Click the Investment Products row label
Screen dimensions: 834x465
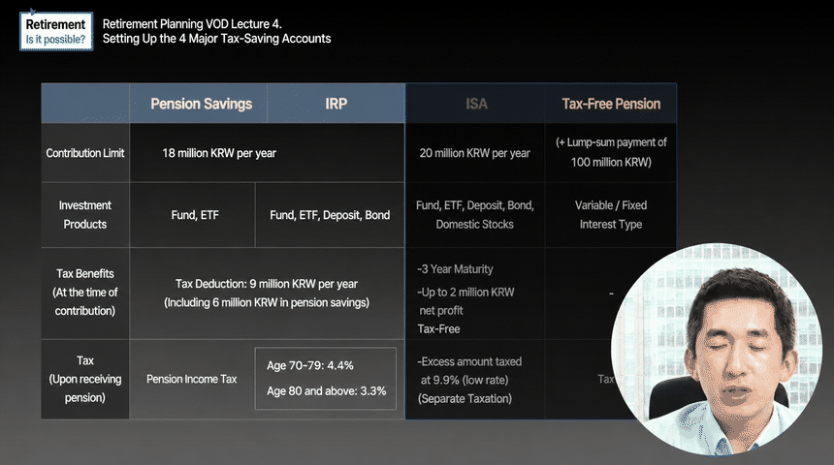[x=85, y=215]
